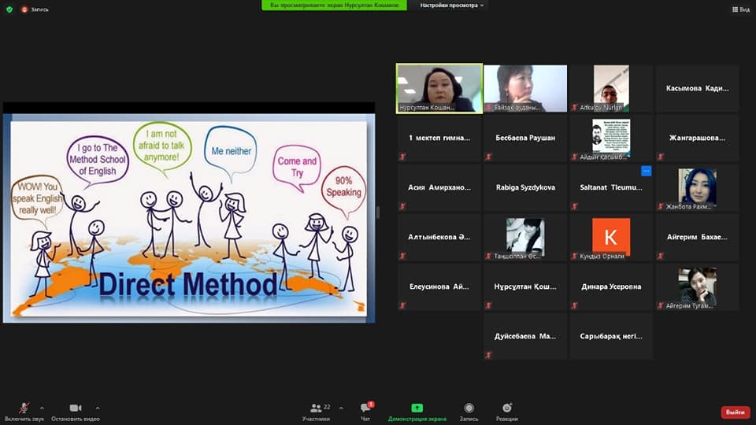Click the green screen-sharing notification bar
This screenshot has height=425, width=756.
[334, 5]
